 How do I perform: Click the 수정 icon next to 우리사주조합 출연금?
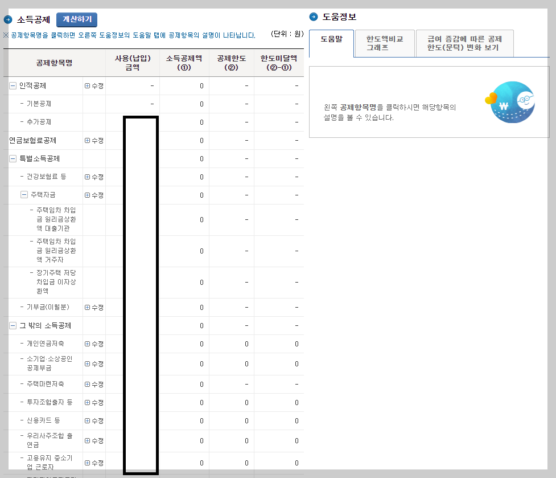pyautogui.click(x=93, y=440)
